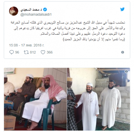Open the author's profile avatar
The image size is (134, 132).
[14, 11]
